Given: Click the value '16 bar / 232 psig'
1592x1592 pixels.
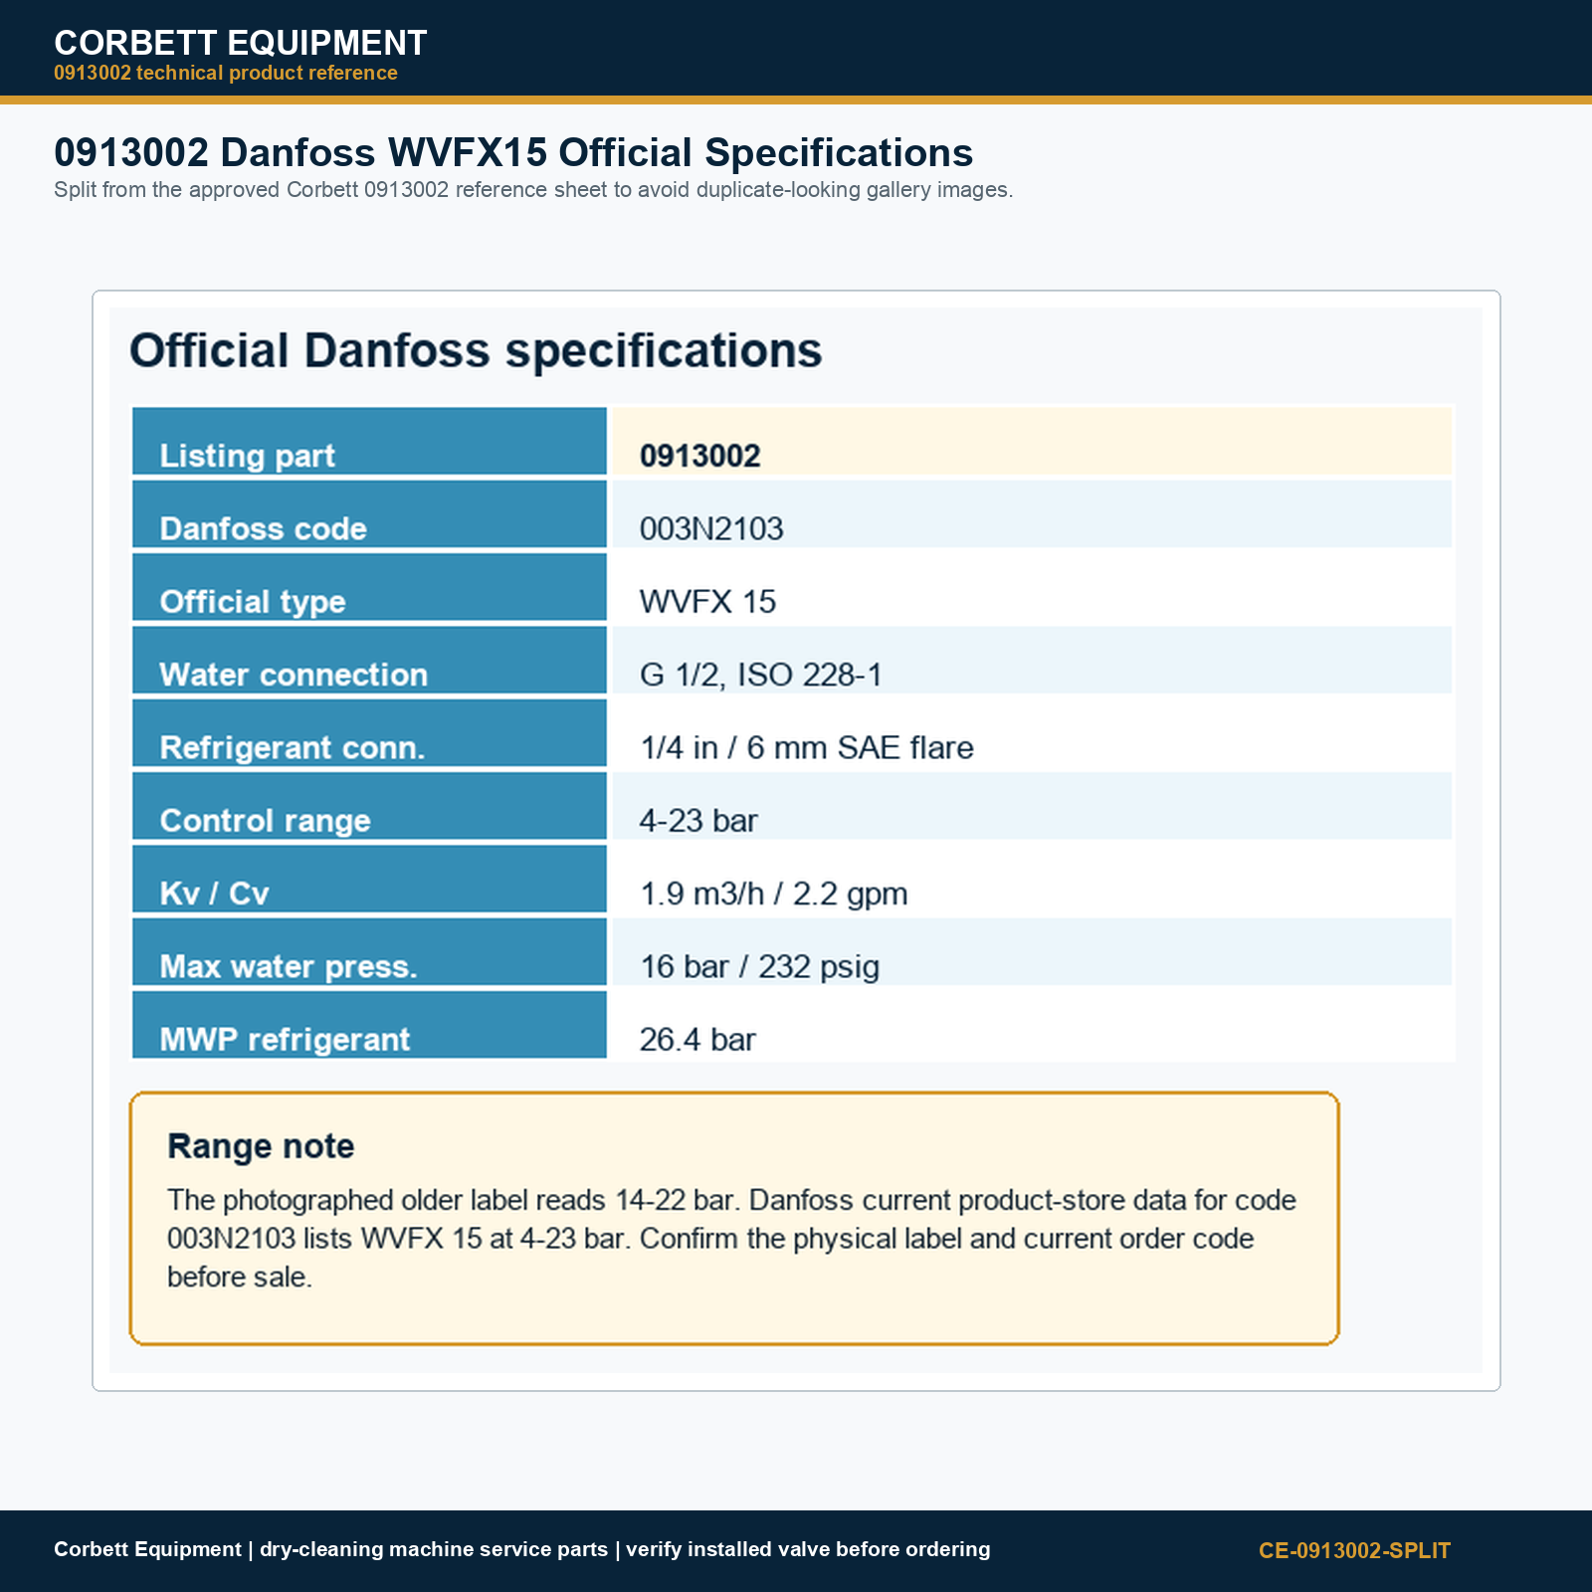Looking at the screenshot, I should pyautogui.click(x=760, y=966).
